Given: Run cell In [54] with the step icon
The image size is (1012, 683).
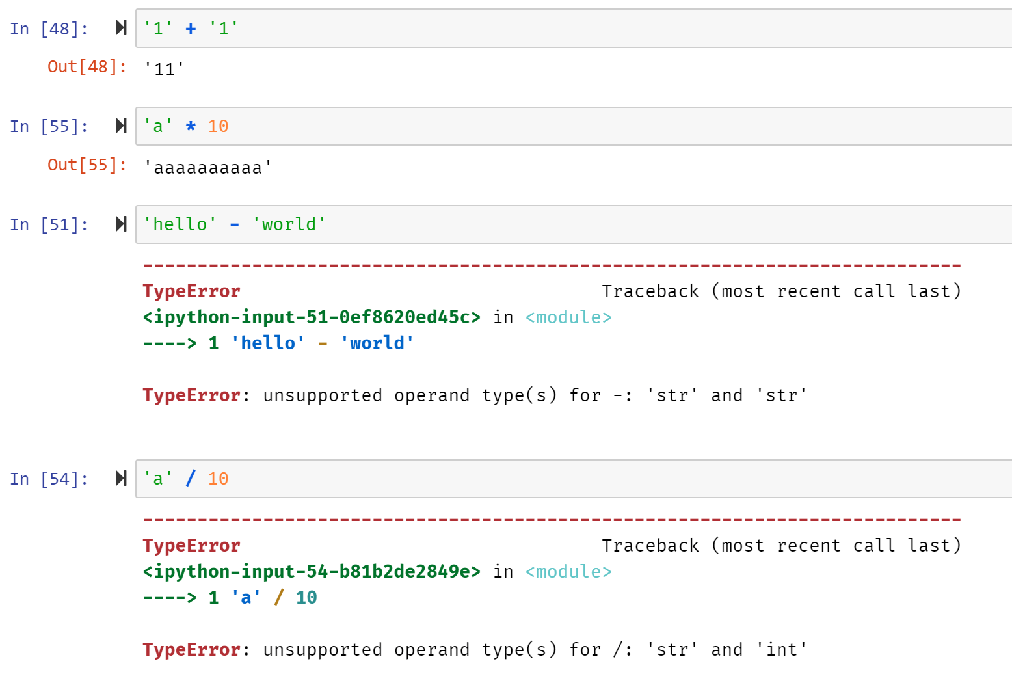Looking at the screenshot, I should pos(121,478).
